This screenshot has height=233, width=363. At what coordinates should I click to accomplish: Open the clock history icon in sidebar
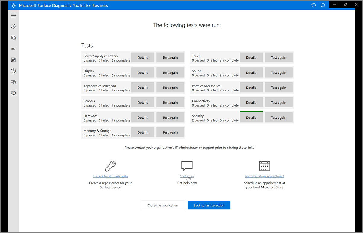[x=13, y=71]
